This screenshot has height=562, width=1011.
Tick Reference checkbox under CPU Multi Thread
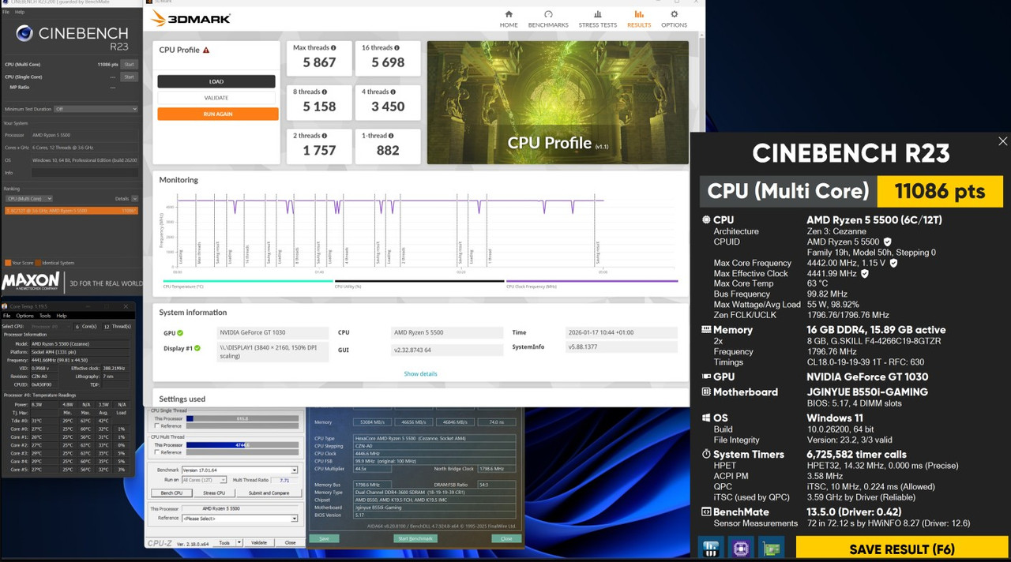tap(157, 452)
